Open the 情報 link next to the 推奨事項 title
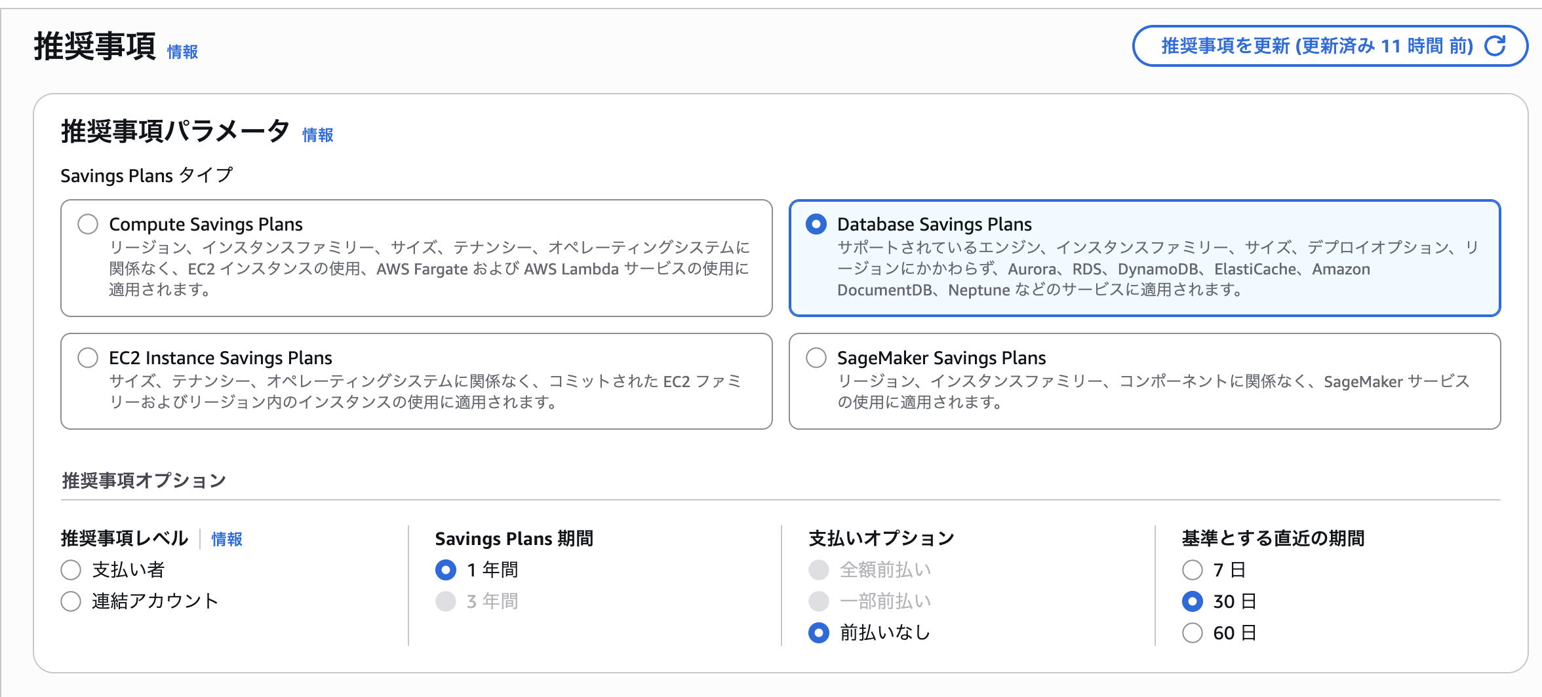Viewport: 1542px width, 697px height. point(182,52)
